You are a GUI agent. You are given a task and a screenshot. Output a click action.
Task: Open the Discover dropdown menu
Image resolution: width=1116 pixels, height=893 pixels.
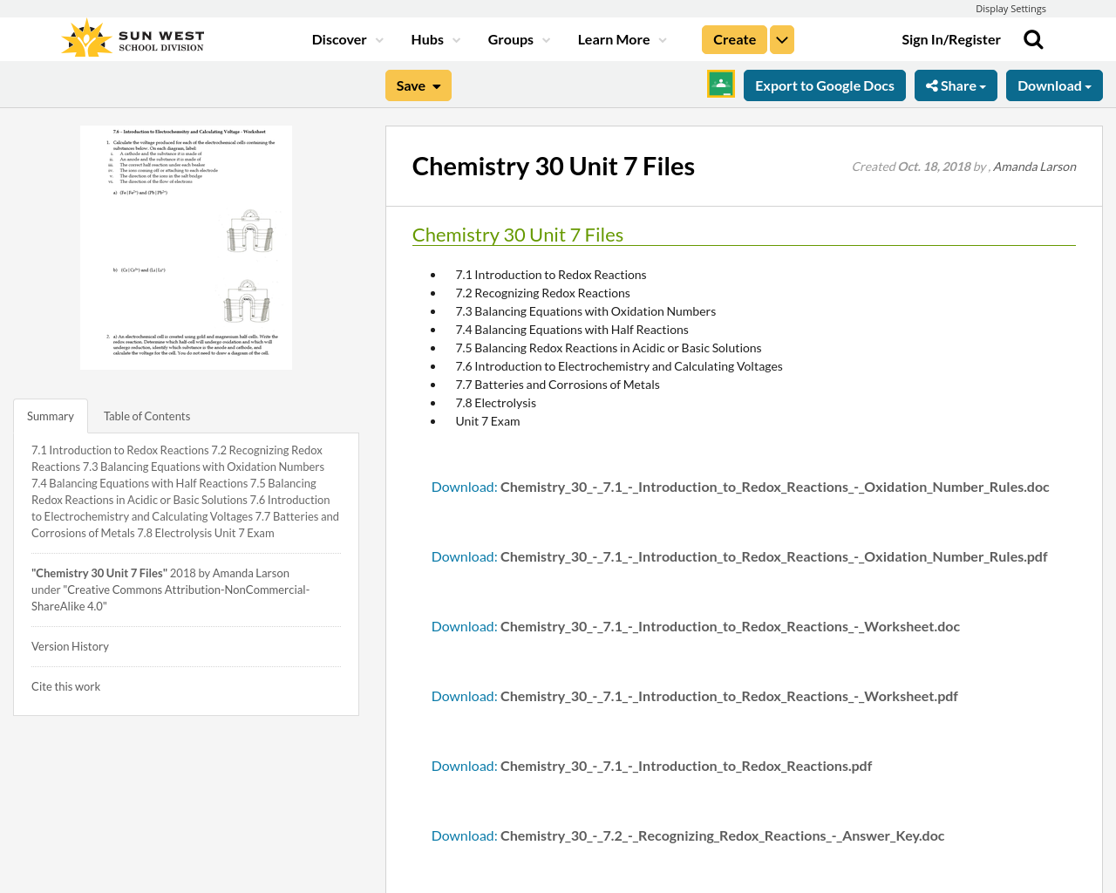coord(347,40)
